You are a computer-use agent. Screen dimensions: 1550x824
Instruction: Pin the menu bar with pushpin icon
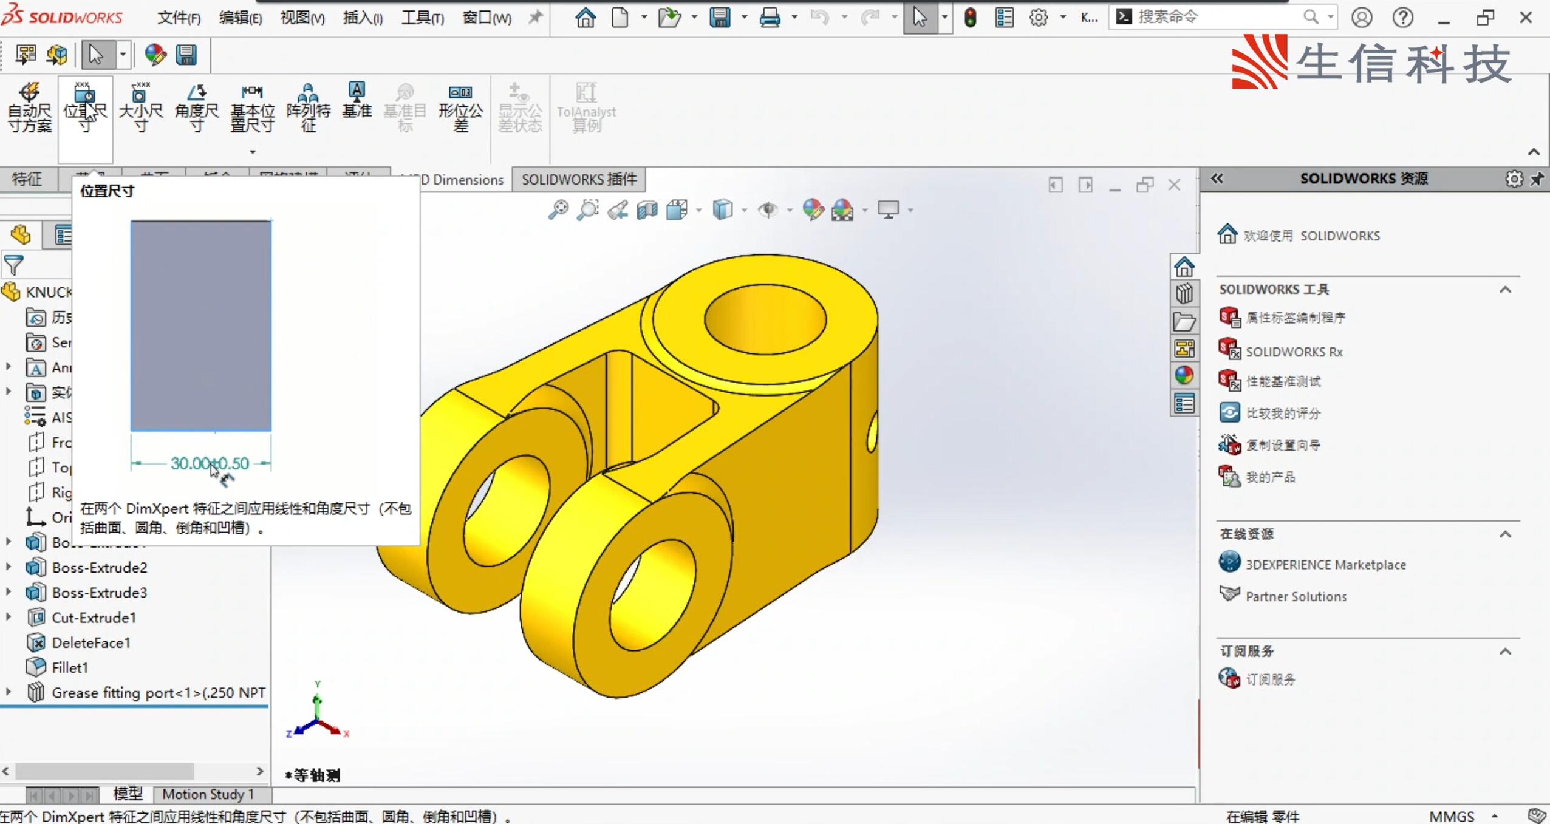click(x=535, y=17)
